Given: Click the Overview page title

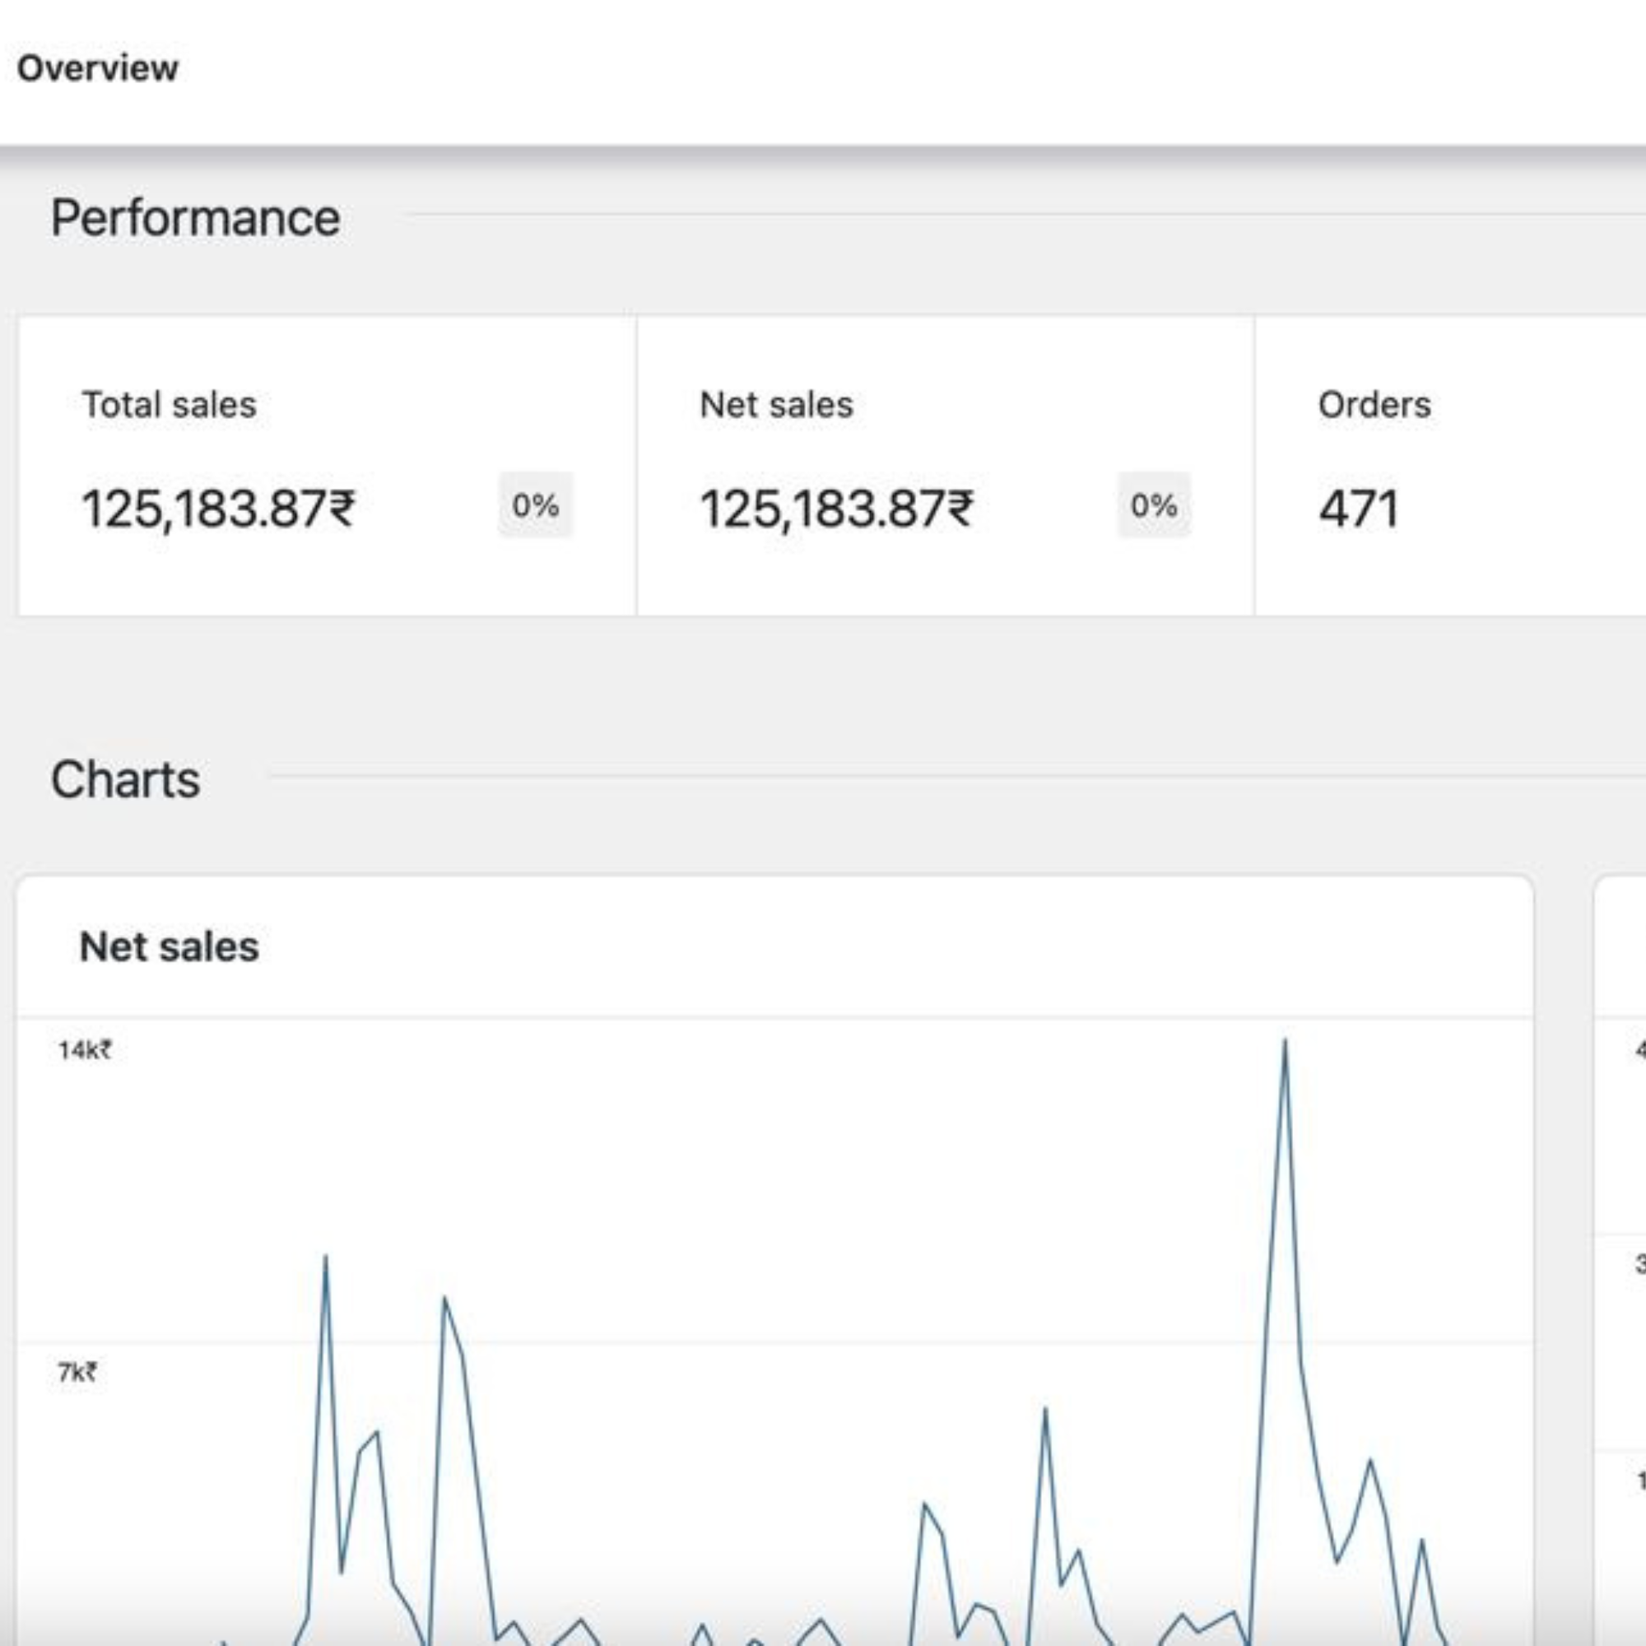Looking at the screenshot, I should coord(97,68).
